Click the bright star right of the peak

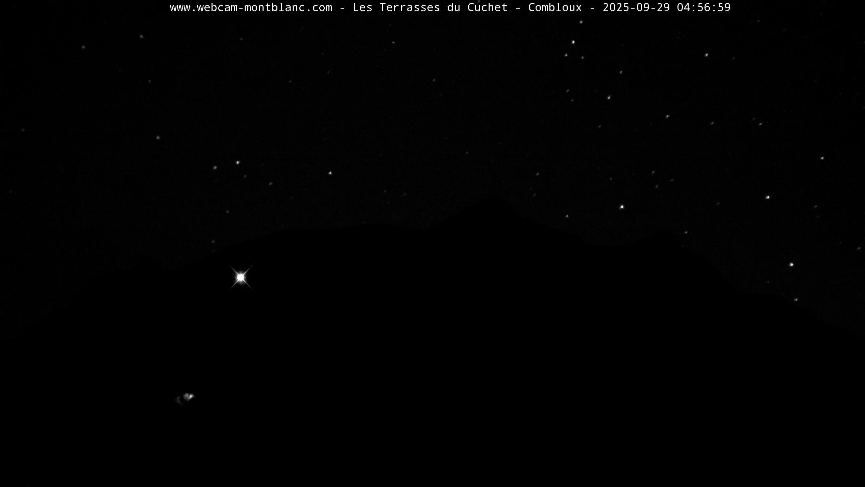(622, 207)
